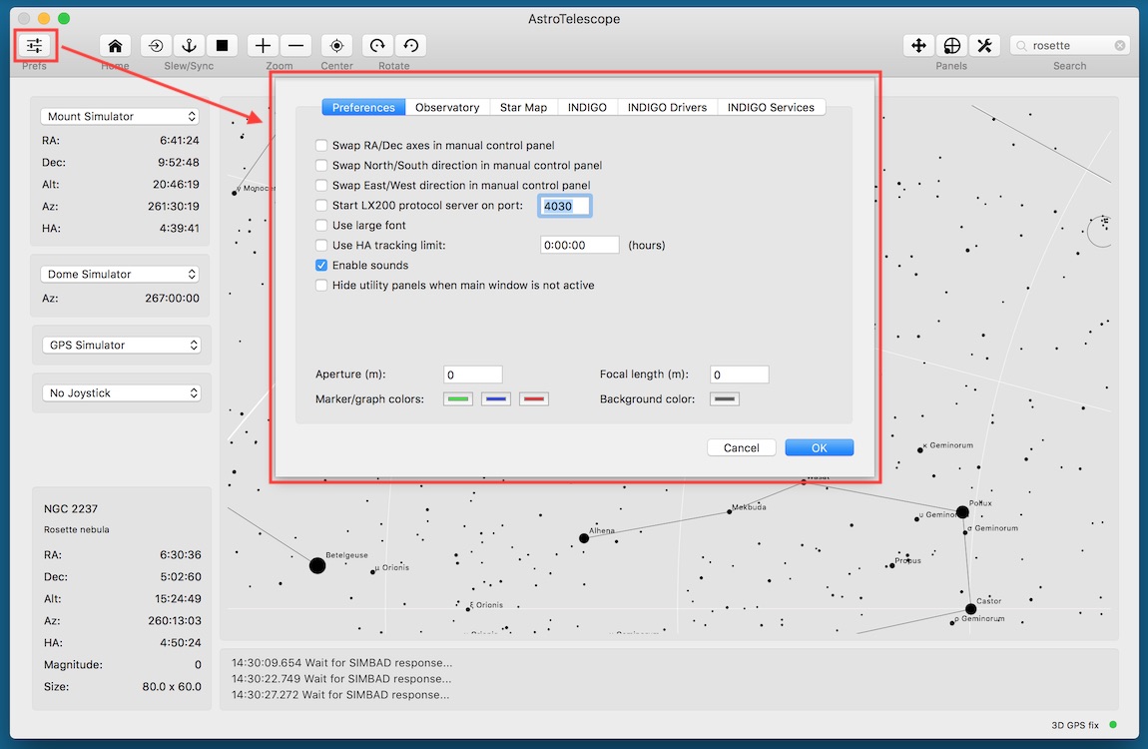Click the Focal length (m) input field
Viewport: 1148px width, 749px height.
click(740, 374)
